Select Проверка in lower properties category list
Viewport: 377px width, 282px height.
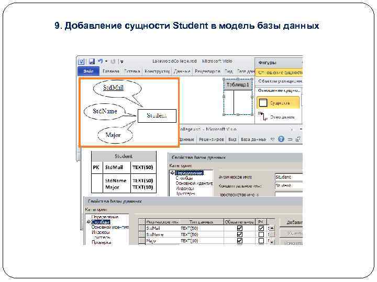tap(101, 242)
